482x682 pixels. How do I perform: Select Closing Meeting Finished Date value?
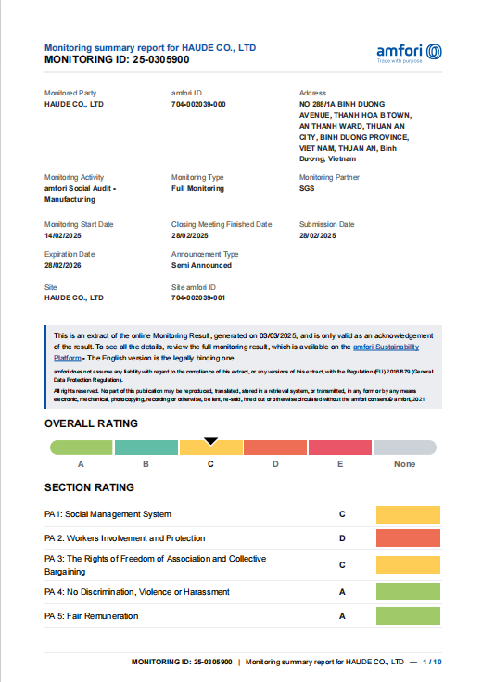(x=190, y=235)
